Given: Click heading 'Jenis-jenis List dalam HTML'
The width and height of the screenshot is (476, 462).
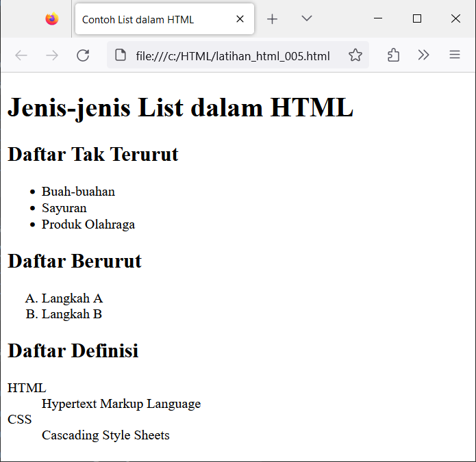Looking at the screenshot, I should [x=180, y=107].
